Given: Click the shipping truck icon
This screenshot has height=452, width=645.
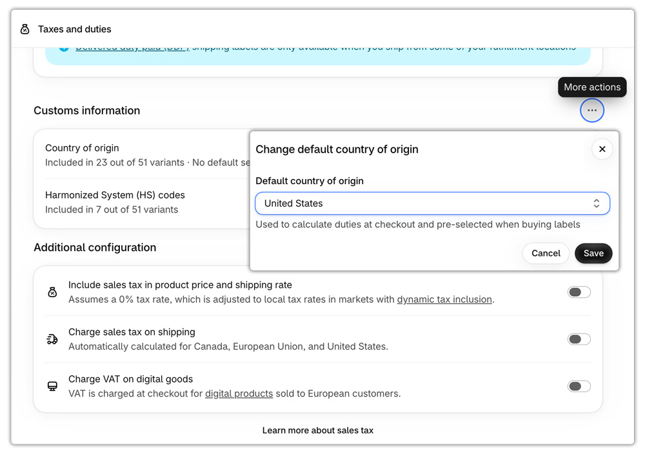Looking at the screenshot, I should [x=52, y=339].
